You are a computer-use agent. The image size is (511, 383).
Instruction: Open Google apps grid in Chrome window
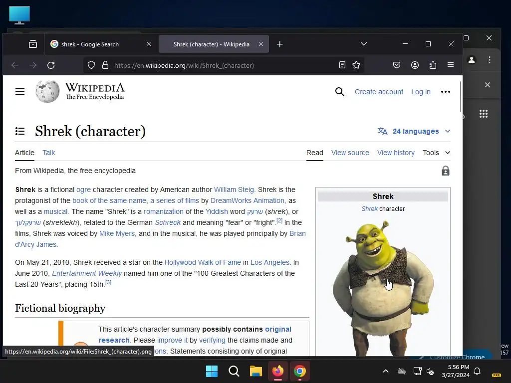click(x=484, y=114)
